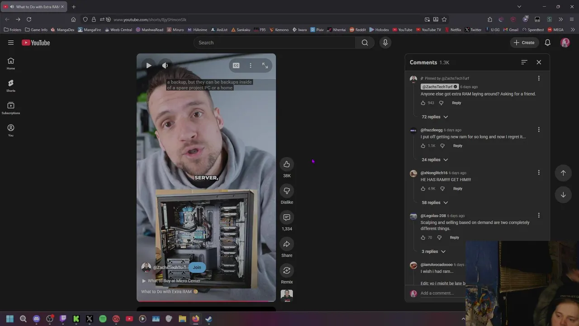The width and height of the screenshot is (579, 326).
Task: Open YouTube notifications bell
Action: click(x=547, y=43)
